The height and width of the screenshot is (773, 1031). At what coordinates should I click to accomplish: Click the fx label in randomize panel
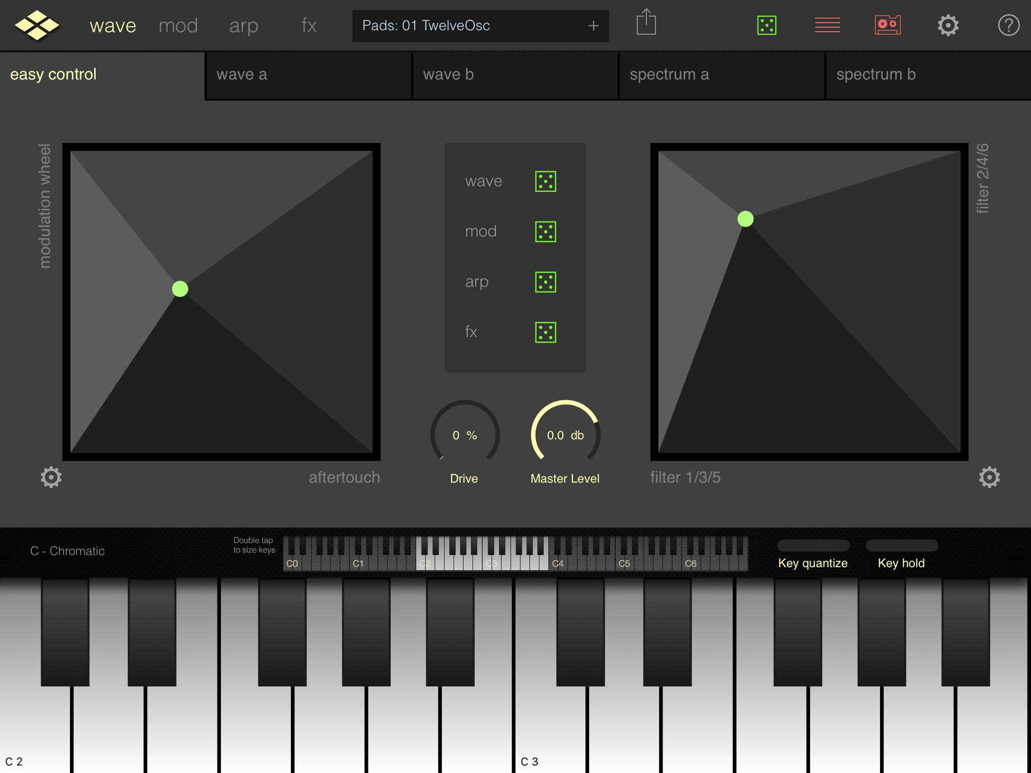pyautogui.click(x=471, y=332)
